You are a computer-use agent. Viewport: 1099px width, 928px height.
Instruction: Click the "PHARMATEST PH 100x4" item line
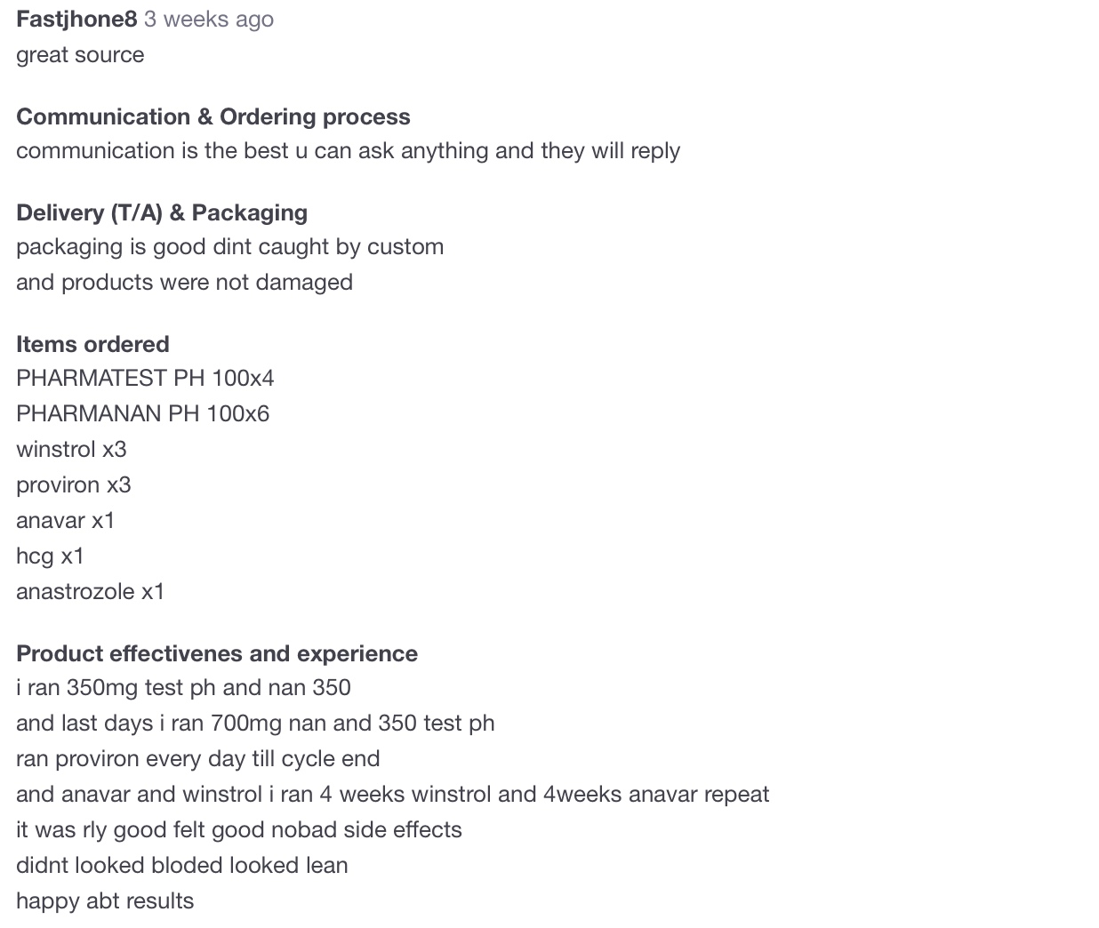pyautogui.click(x=145, y=378)
